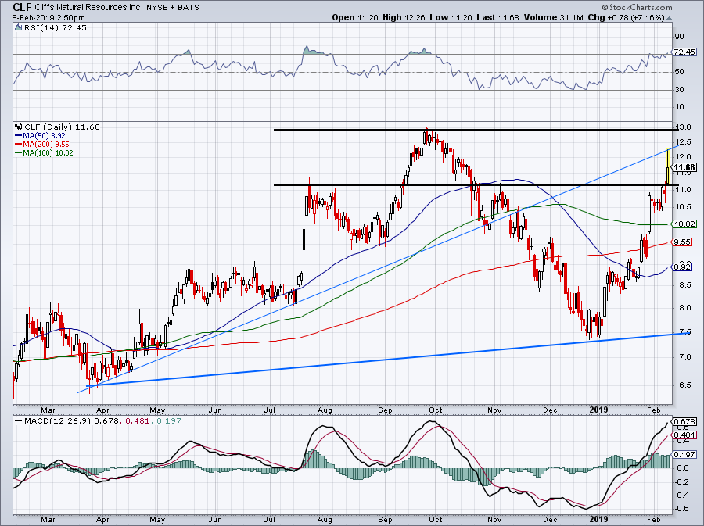Click the 11.68 last-price tag on the price axis
The width and height of the screenshot is (704, 526).
coord(684,168)
